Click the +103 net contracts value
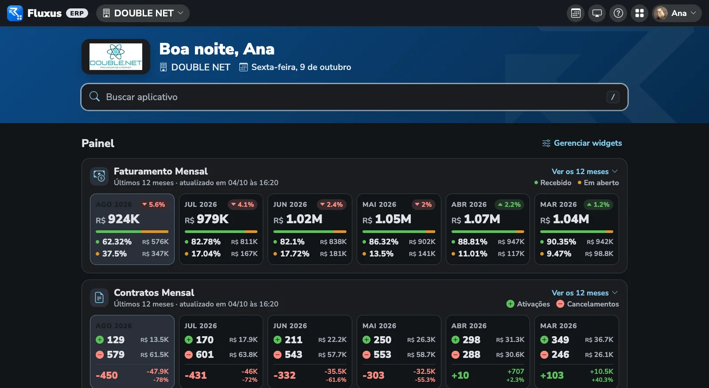Image resolution: width=709 pixels, height=388 pixels. [552, 375]
